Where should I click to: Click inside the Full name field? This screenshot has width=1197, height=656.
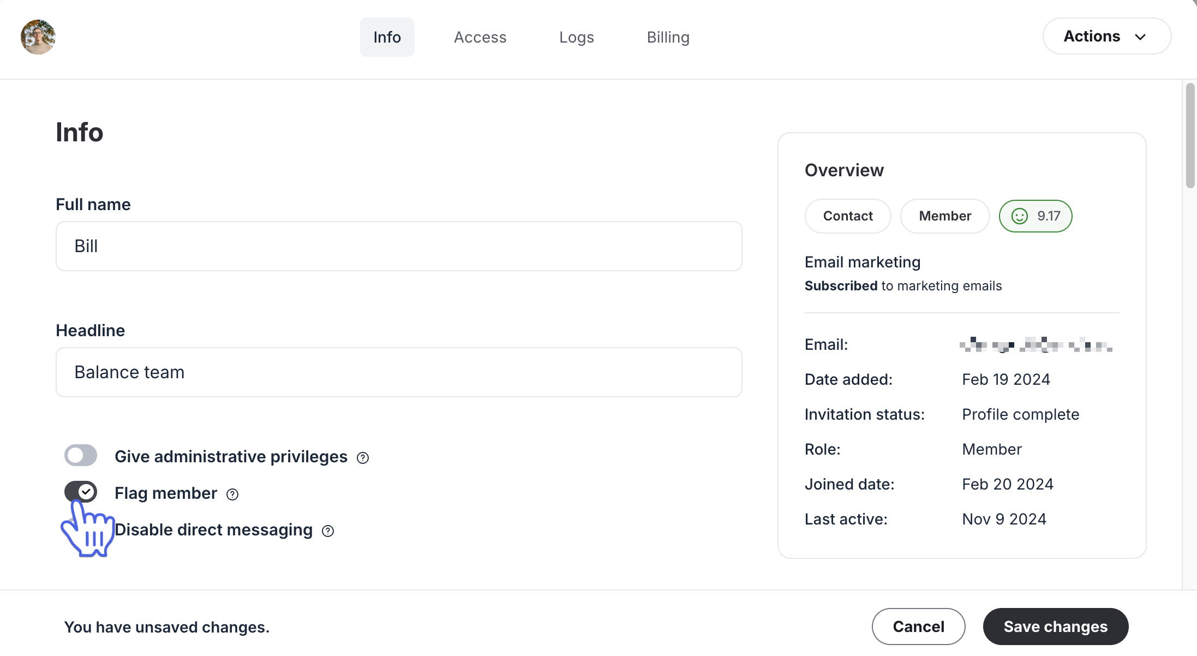[x=398, y=246]
